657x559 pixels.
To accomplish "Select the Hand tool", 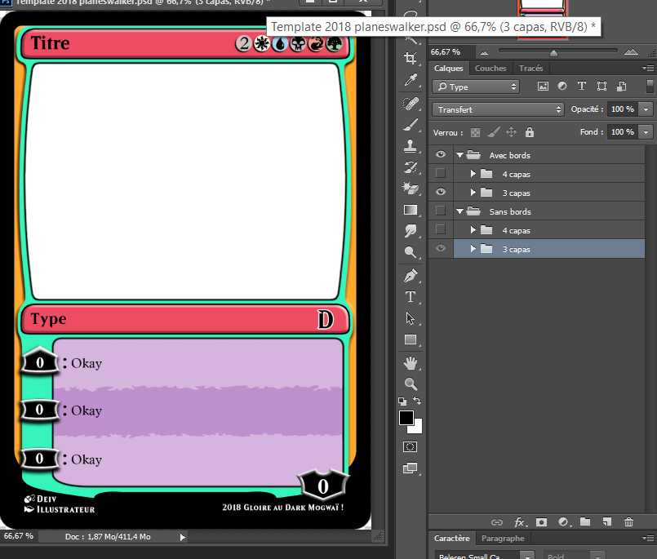I will [411, 363].
